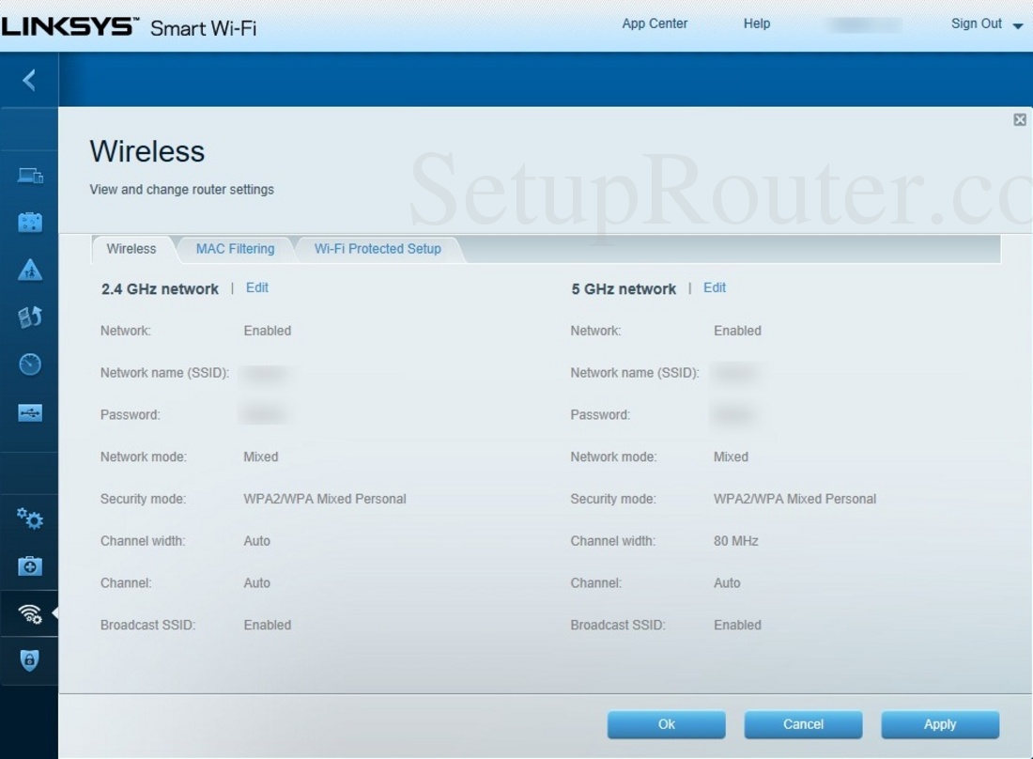This screenshot has height=759, width=1033.
Task: Edit the 2.4 GHz network settings
Action: pos(257,288)
